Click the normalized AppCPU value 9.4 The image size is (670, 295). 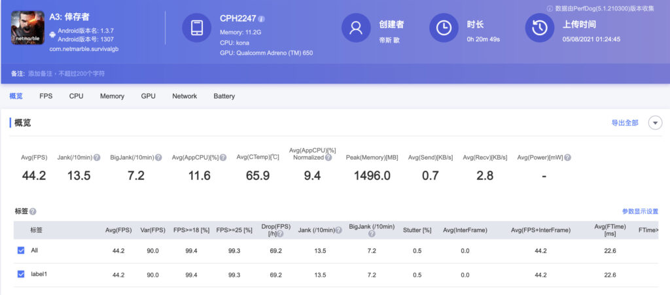click(x=312, y=175)
